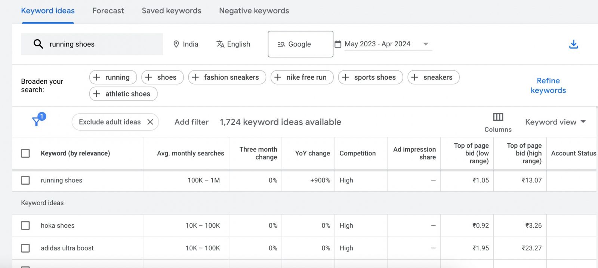Click the Account Status column header

point(574,153)
